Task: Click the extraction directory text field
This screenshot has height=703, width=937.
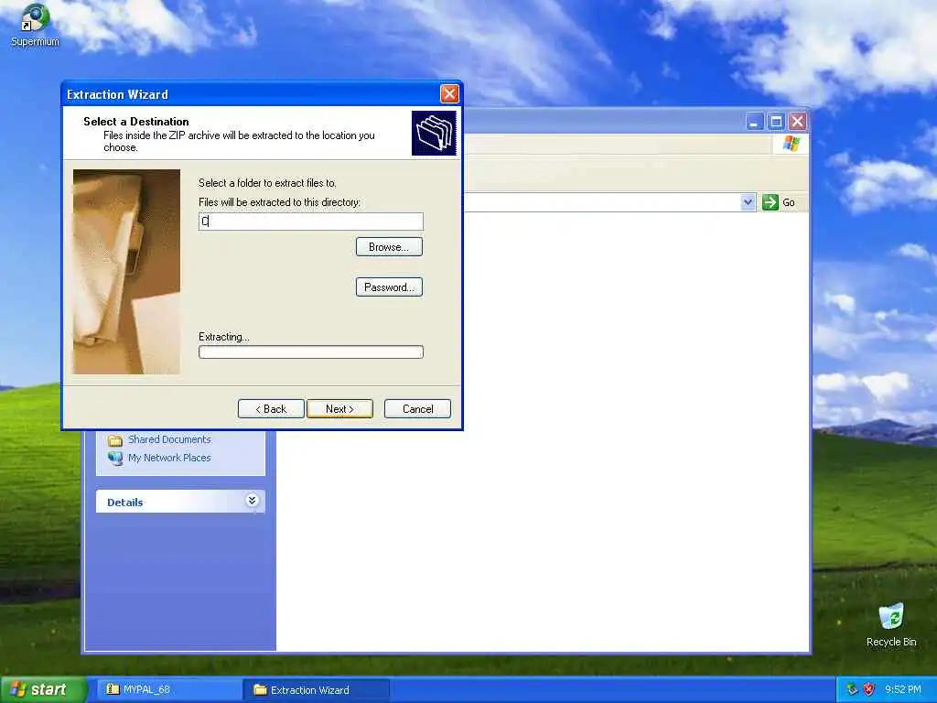Action: [311, 222]
